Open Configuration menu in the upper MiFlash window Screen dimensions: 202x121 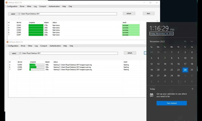(12, 6)
